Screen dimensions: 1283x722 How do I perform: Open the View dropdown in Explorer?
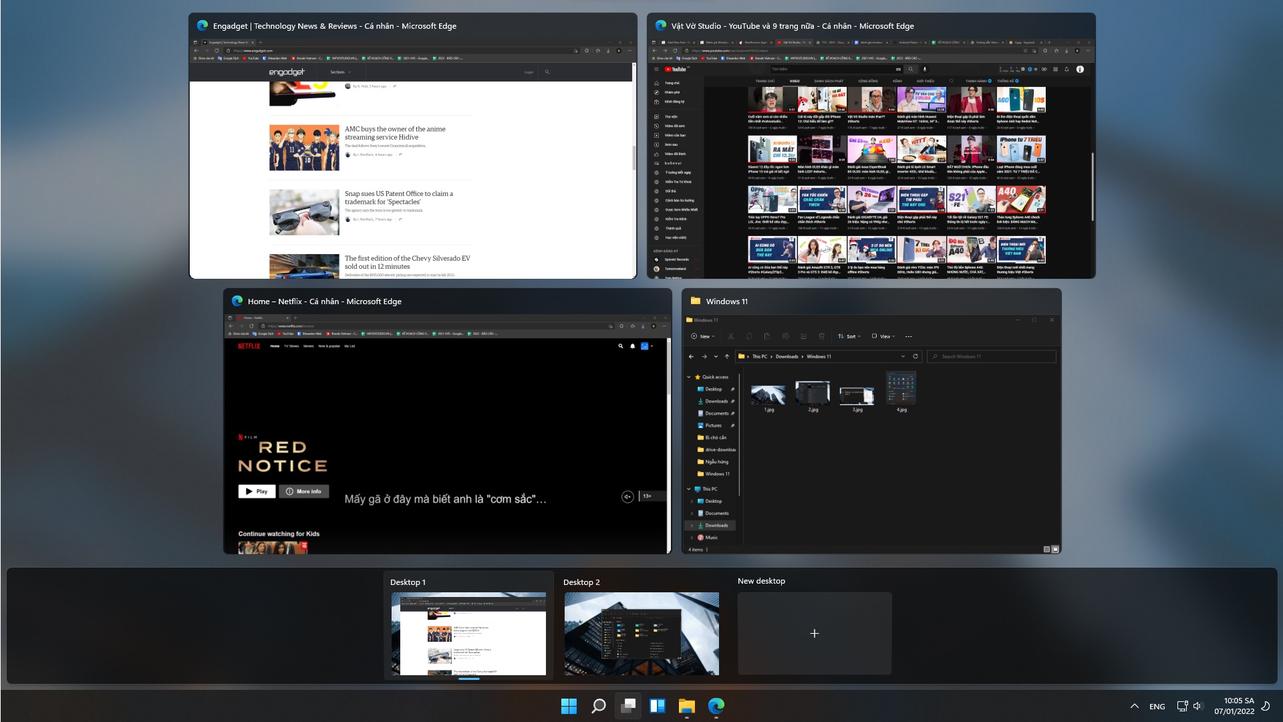pos(883,336)
